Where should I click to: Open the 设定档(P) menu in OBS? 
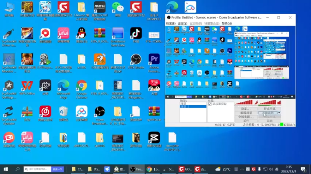coord(196,24)
